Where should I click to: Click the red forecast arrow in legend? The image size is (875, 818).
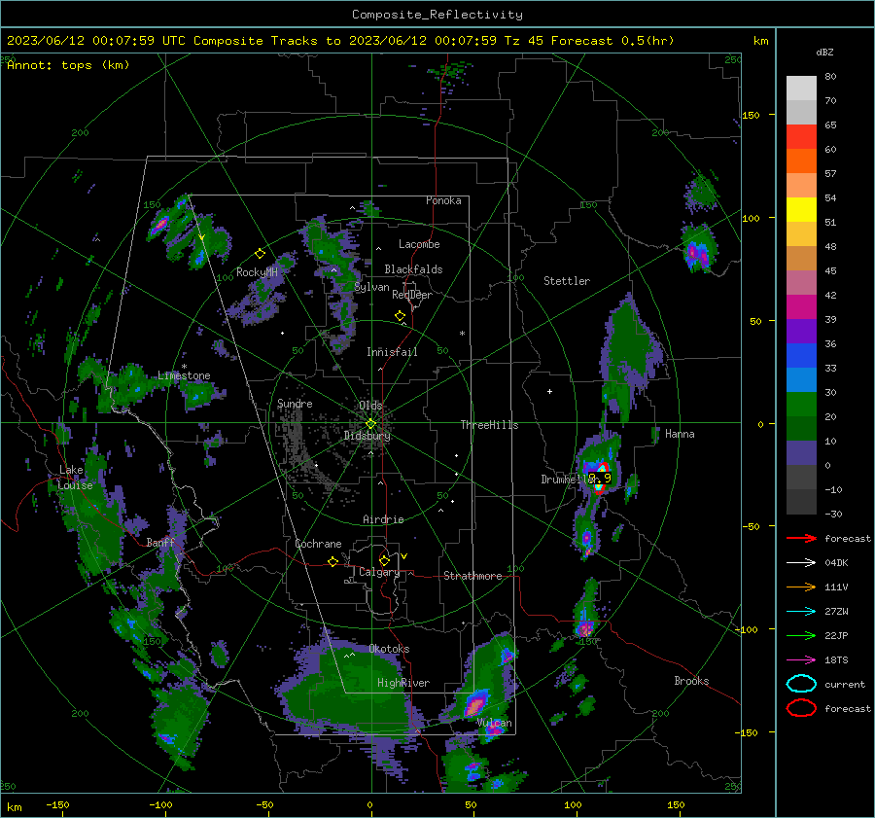click(x=801, y=538)
